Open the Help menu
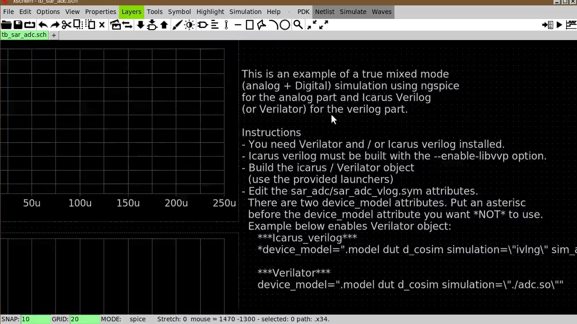The height and width of the screenshot is (324, 577). [274, 11]
